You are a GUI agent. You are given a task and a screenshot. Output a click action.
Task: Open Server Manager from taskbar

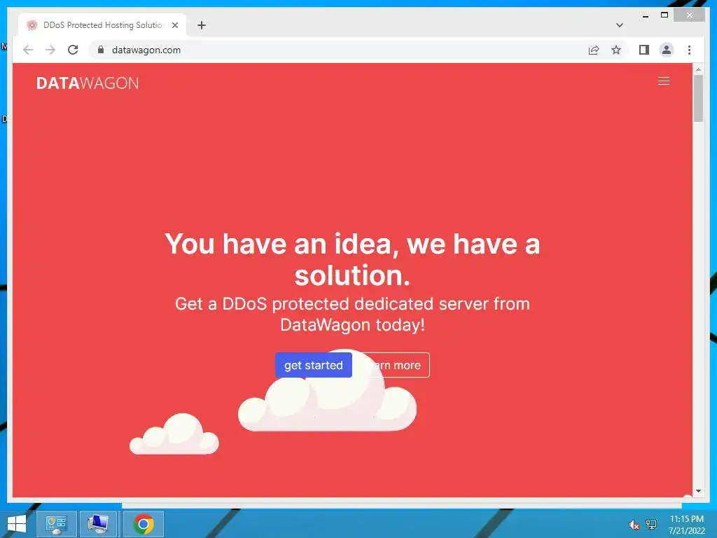[x=56, y=524]
